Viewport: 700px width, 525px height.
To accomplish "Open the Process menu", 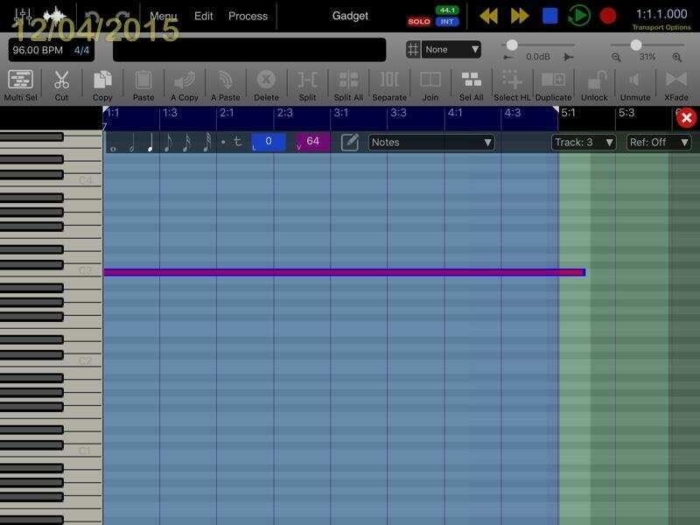I will 248,16.
